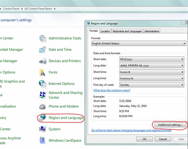Open 'What does the notation mean?' link
Image resolution: width=188 pixels, height=149 pixels.
click(x=112, y=90)
